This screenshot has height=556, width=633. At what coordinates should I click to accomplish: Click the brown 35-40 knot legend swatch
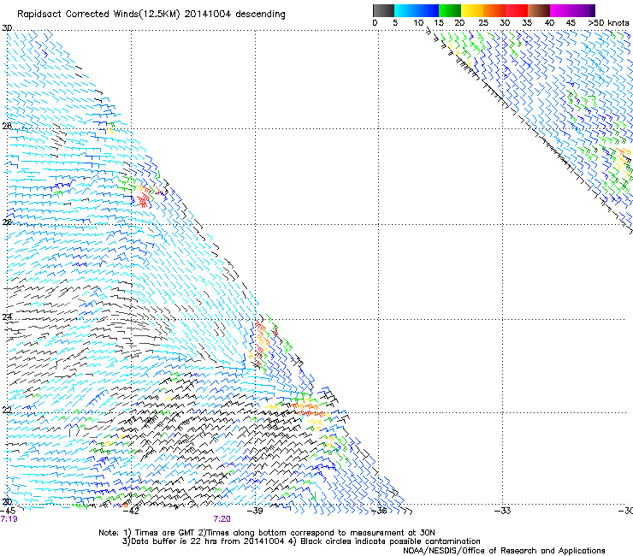point(539,10)
